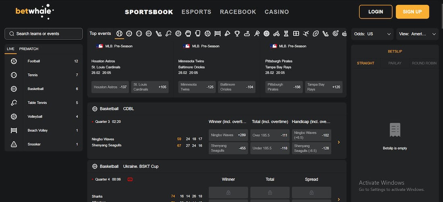Open the RACEBOOK section
This screenshot has height=202, width=443.
coord(238,12)
